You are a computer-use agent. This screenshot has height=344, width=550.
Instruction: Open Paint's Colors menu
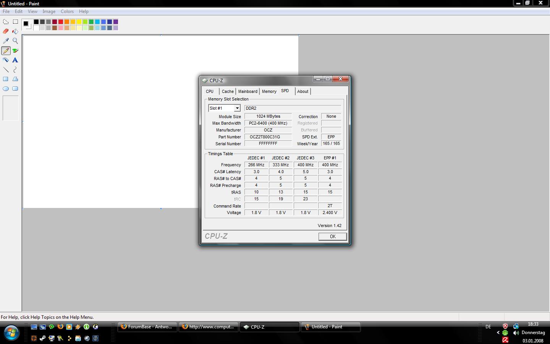click(x=67, y=11)
